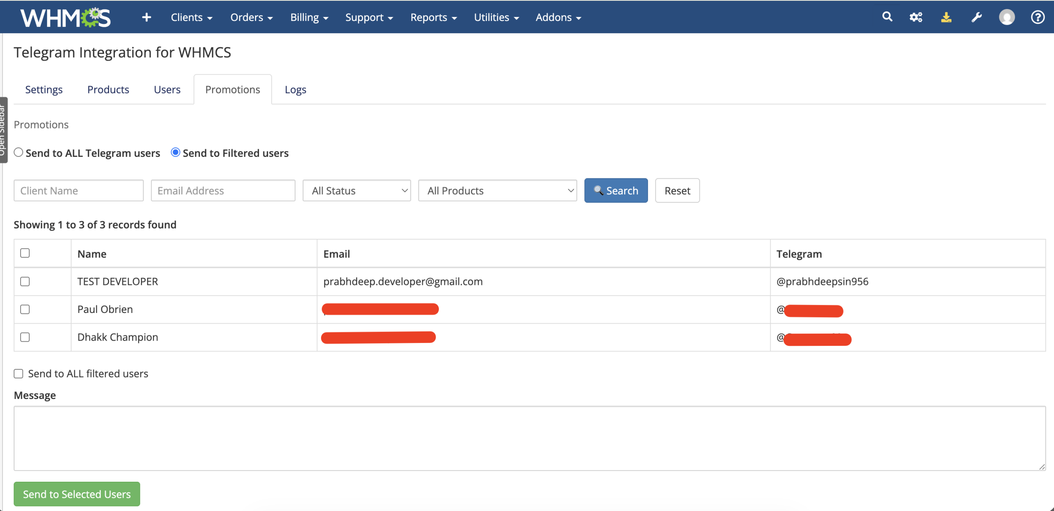Click the plus quick-add icon
The width and height of the screenshot is (1054, 511).
[147, 17]
